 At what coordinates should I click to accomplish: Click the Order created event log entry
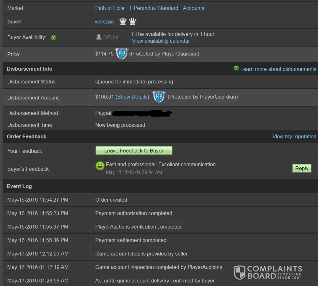pos(111,200)
